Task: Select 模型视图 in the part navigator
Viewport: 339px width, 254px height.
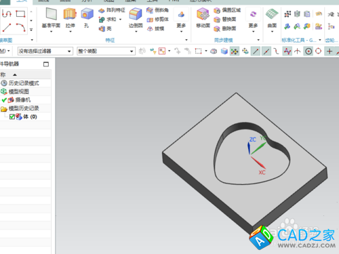Action: click(19, 91)
